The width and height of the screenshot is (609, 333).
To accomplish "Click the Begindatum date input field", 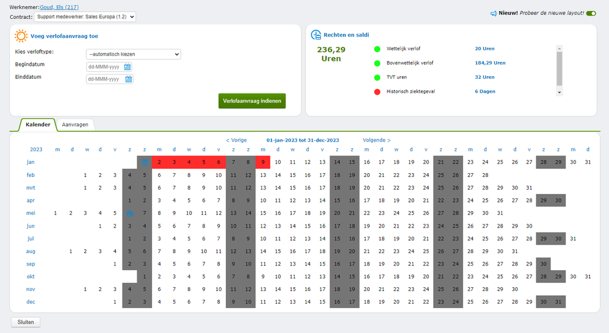I will tap(104, 67).
